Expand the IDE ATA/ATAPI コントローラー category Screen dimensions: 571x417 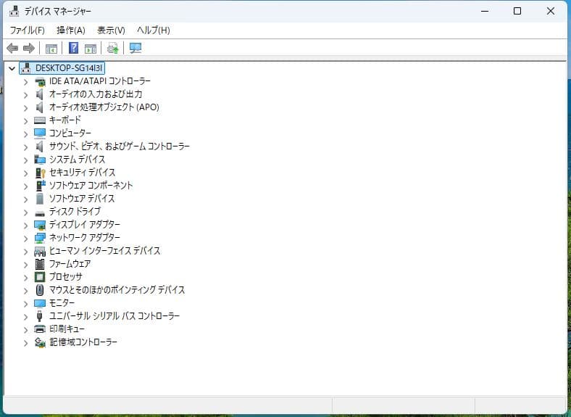[x=25, y=82]
